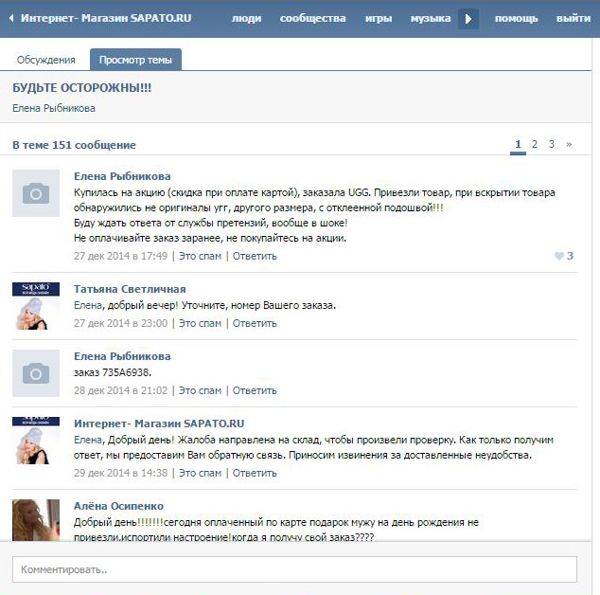Open the camera avatar beside заказ 735A6938 post
The height and width of the screenshot is (595, 600).
36,373
